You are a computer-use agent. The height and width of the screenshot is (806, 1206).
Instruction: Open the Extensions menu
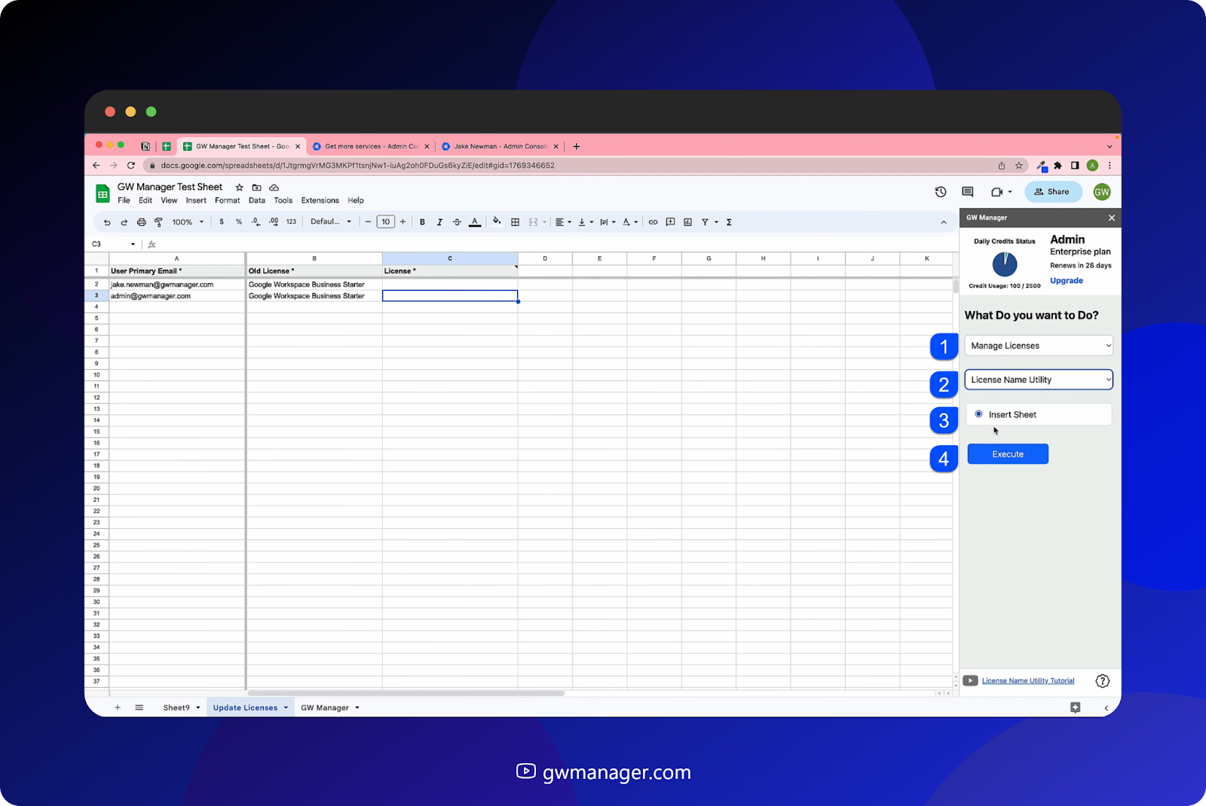(x=320, y=200)
